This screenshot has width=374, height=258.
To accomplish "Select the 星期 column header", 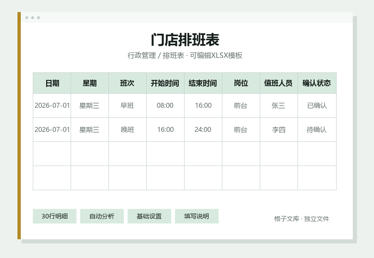I will click(x=90, y=83).
